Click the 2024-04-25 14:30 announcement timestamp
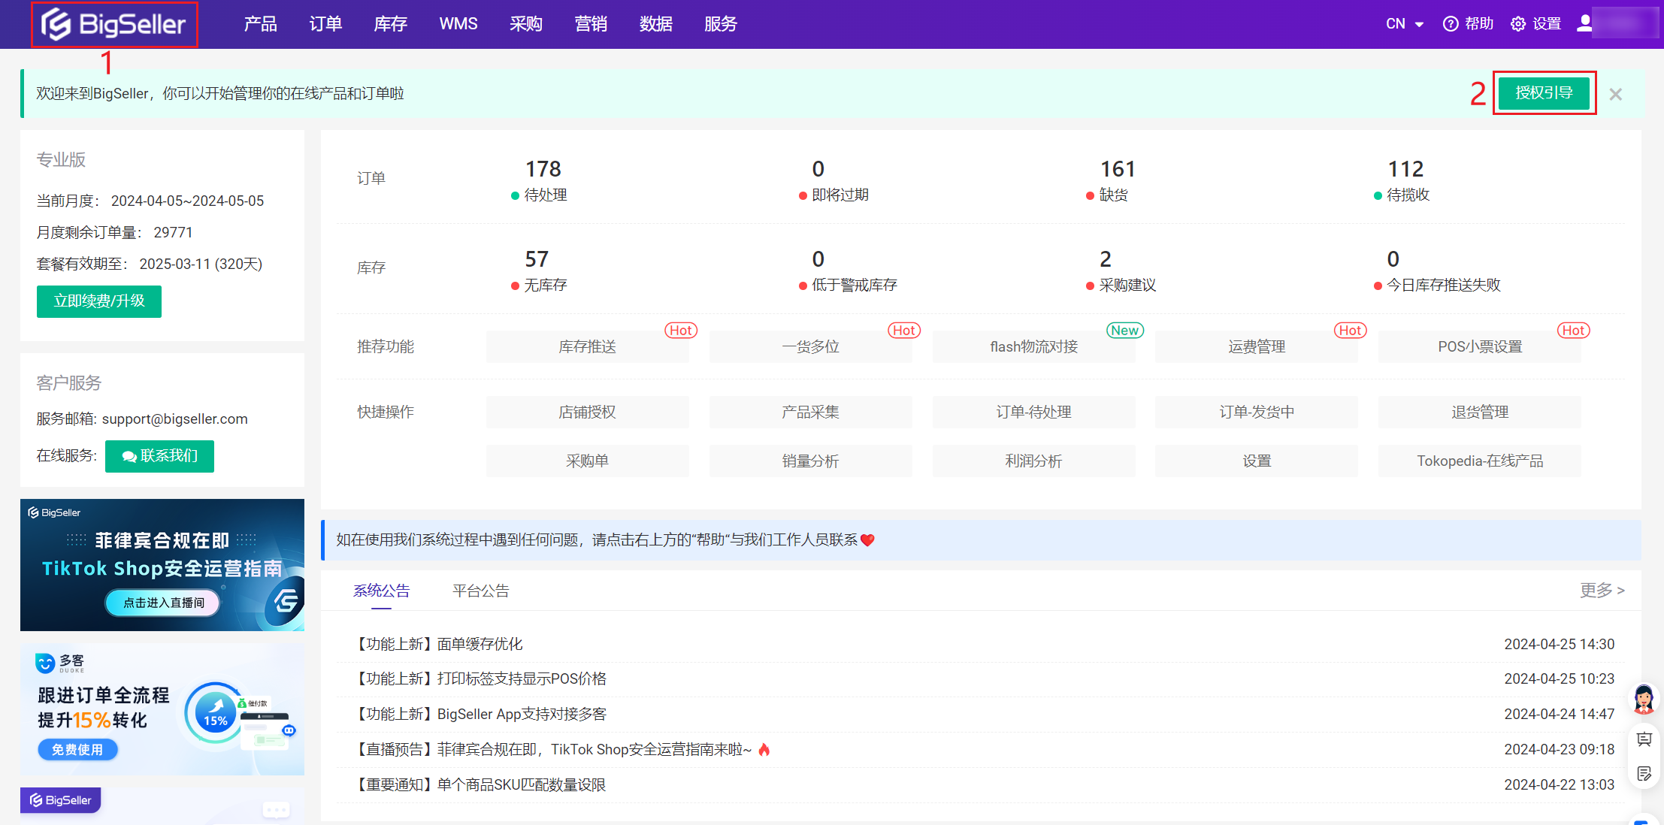This screenshot has width=1664, height=825. (x=1560, y=644)
